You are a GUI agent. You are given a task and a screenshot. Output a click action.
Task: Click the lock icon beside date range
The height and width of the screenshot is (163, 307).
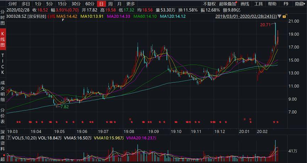[284, 16]
